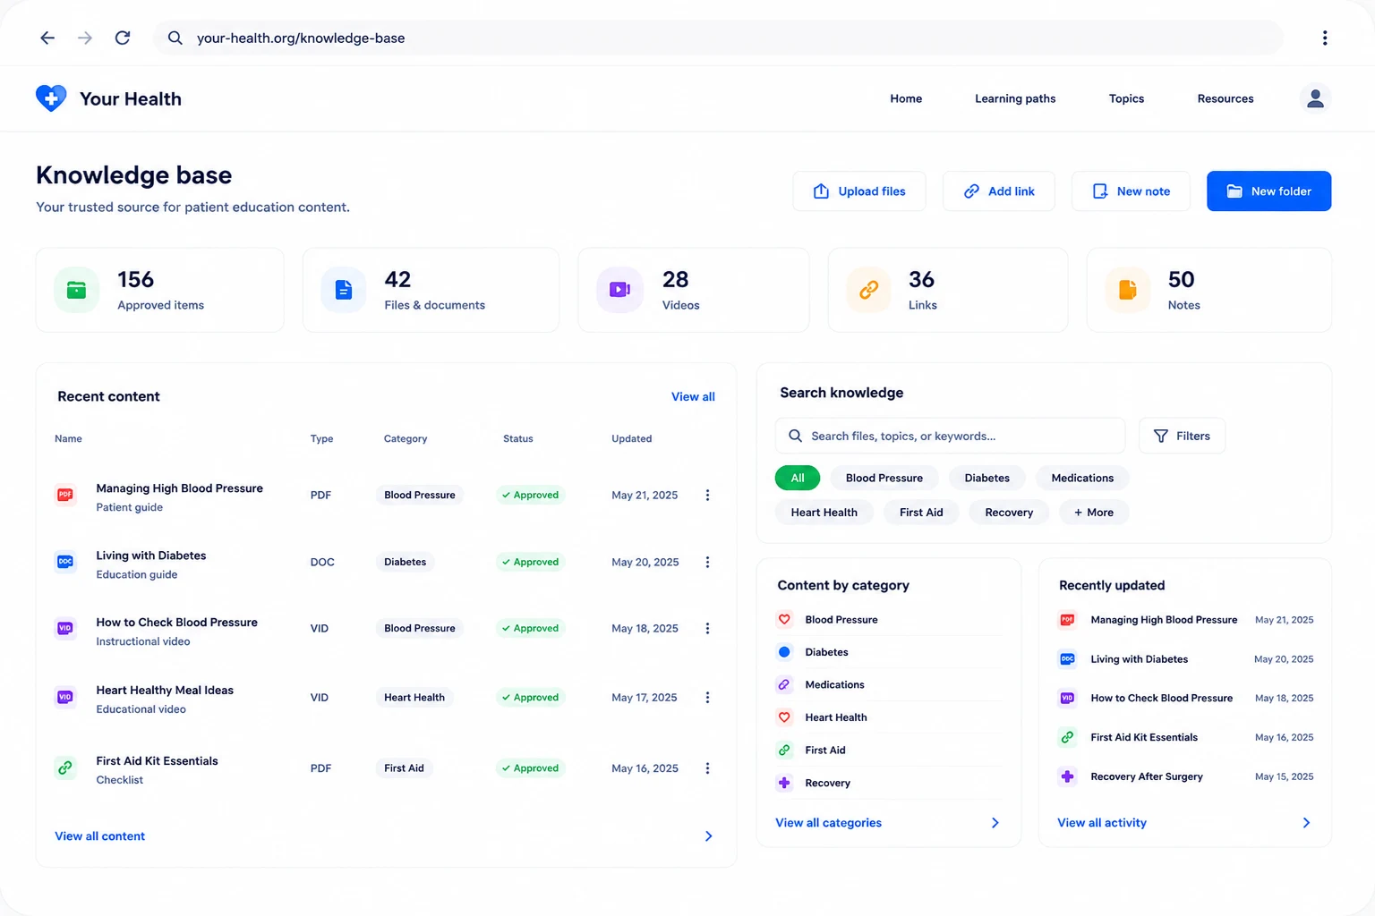Expand more filter chips with + More
1375x916 pixels.
click(x=1094, y=513)
